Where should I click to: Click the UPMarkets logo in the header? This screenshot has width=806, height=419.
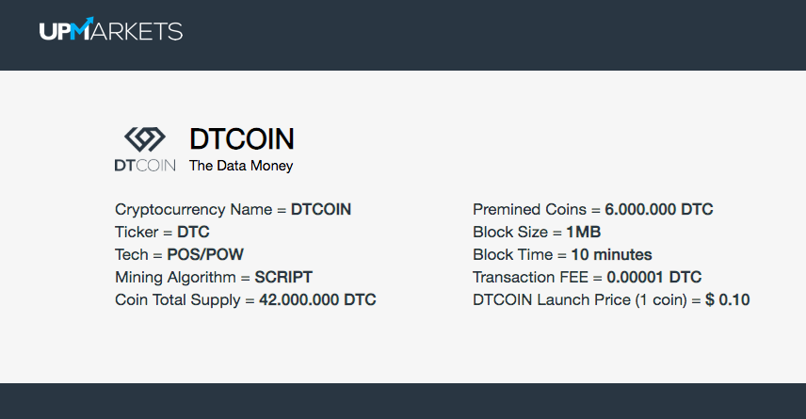[x=111, y=30]
